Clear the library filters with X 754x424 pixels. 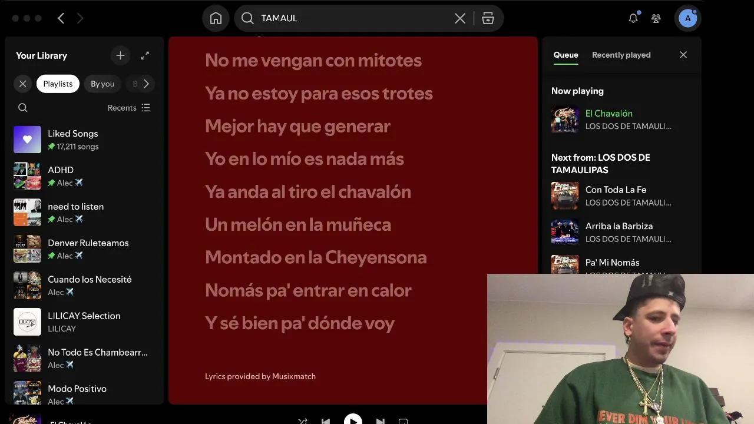tap(22, 84)
